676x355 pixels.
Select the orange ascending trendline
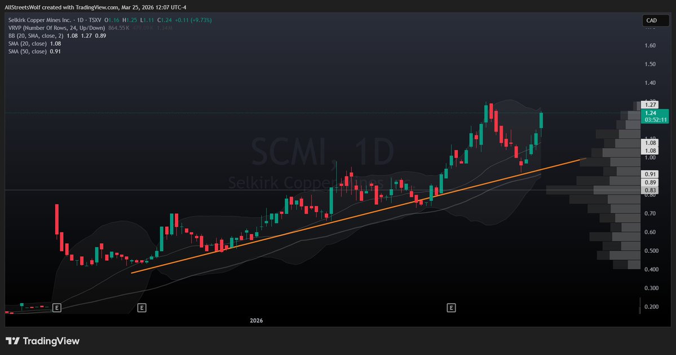pos(358,216)
